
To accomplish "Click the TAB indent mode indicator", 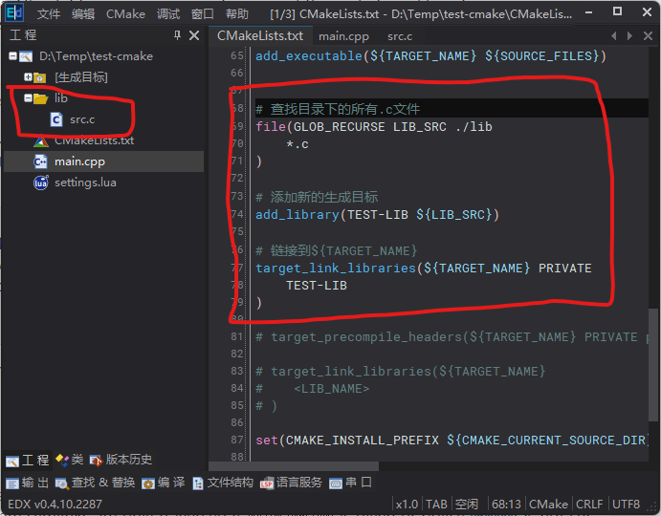I will [436, 504].
